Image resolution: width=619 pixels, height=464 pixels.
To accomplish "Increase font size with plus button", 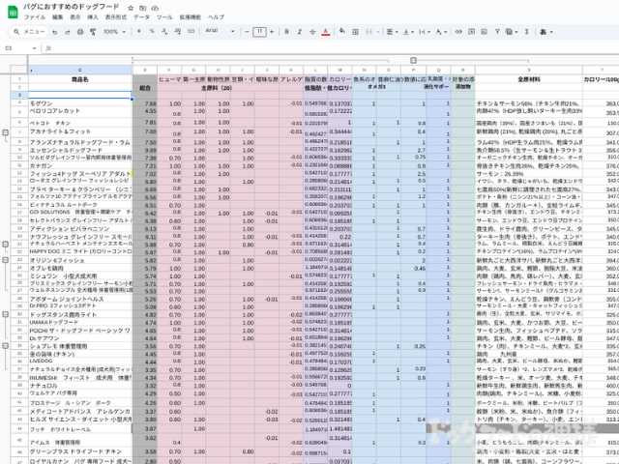I will [272, 32].
